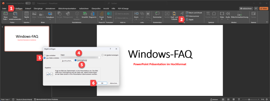Open the Überprüfen tab
The width and height of the screenshot is (270, 101).
tap(96, 8)
